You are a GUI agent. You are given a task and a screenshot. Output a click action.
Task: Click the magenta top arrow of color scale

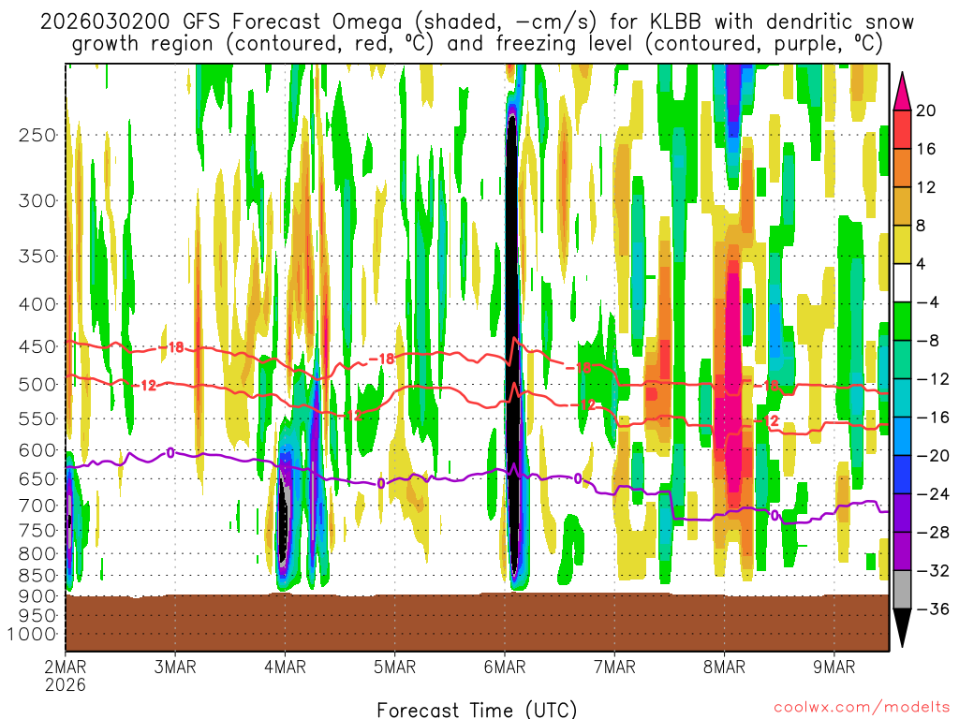tap(902, 91)
